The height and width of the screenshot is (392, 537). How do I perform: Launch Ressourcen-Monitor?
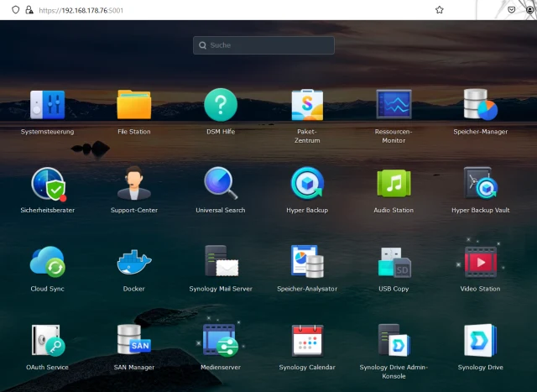394,106
